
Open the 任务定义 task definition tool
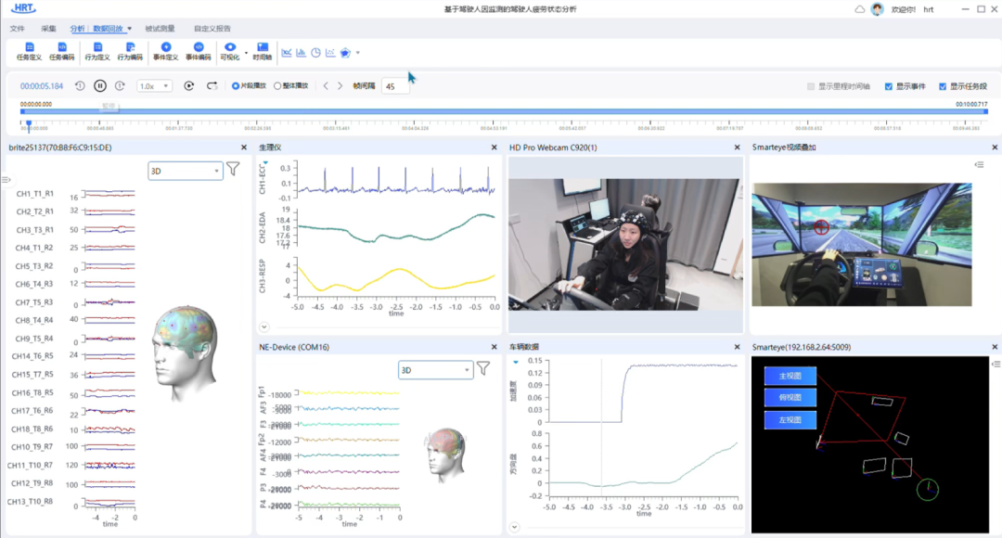[29, 51]
